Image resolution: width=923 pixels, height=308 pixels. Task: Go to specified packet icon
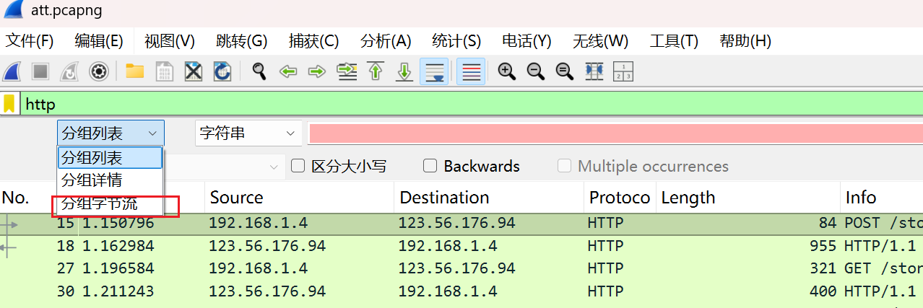(x=347, y=71)
